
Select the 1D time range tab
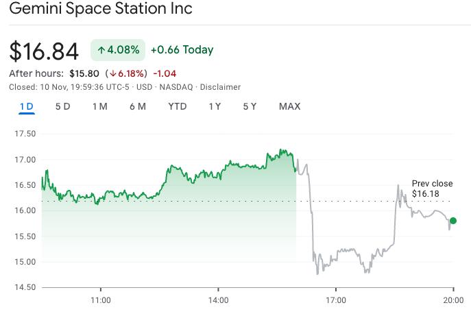(x=27, y=106)
